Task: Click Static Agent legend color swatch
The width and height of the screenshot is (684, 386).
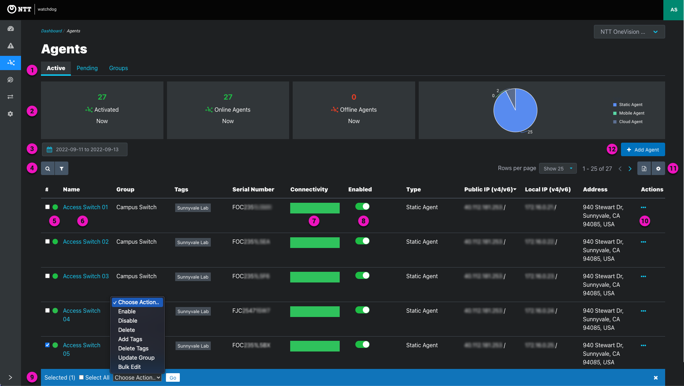Action: [615, 105]
